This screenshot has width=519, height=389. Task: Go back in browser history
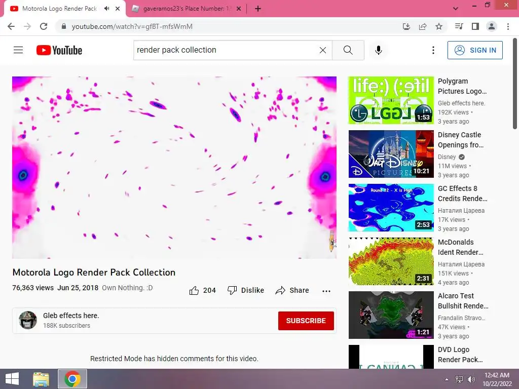(x=11, y=26)
